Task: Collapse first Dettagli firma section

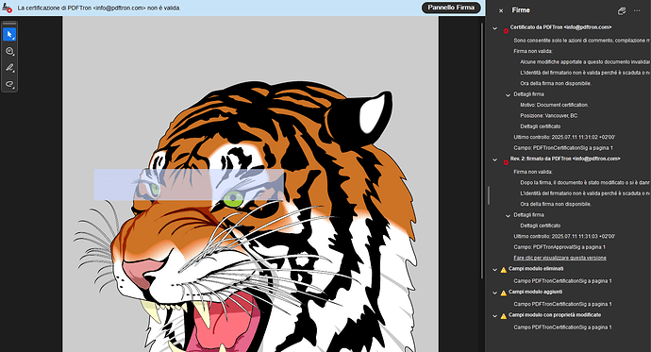Action: pyautogui.click(x=508, y=95)
